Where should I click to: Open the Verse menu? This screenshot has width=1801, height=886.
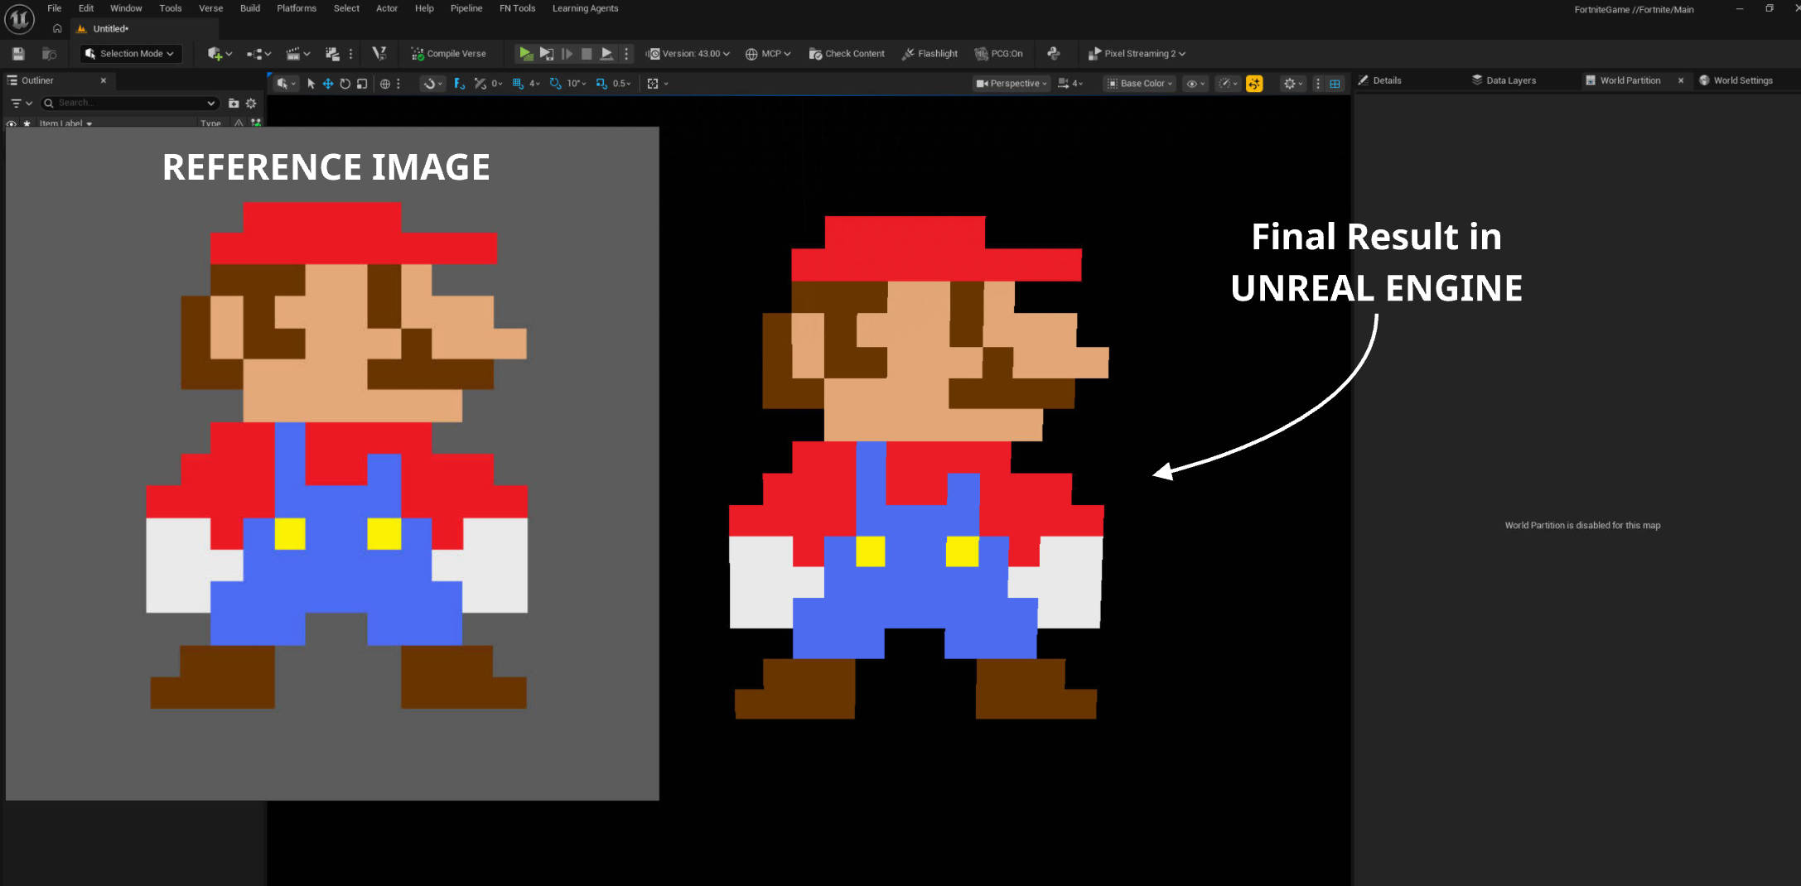click(210, 8)
